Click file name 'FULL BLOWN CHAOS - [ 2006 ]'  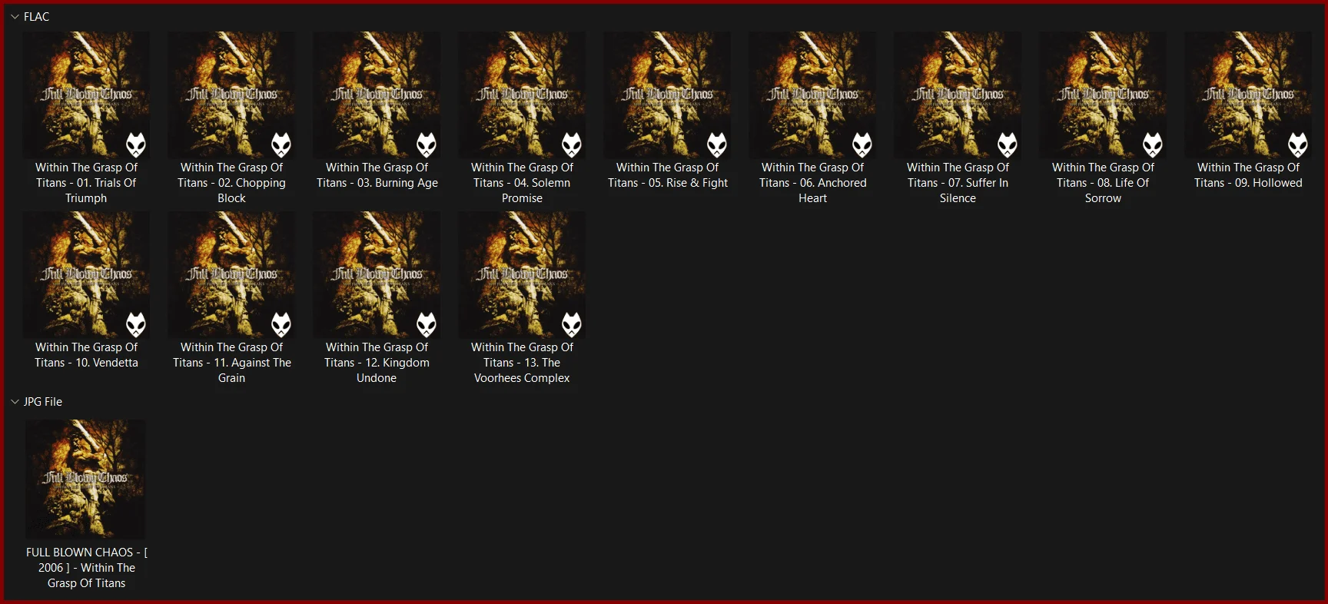[x=86, y=567]
